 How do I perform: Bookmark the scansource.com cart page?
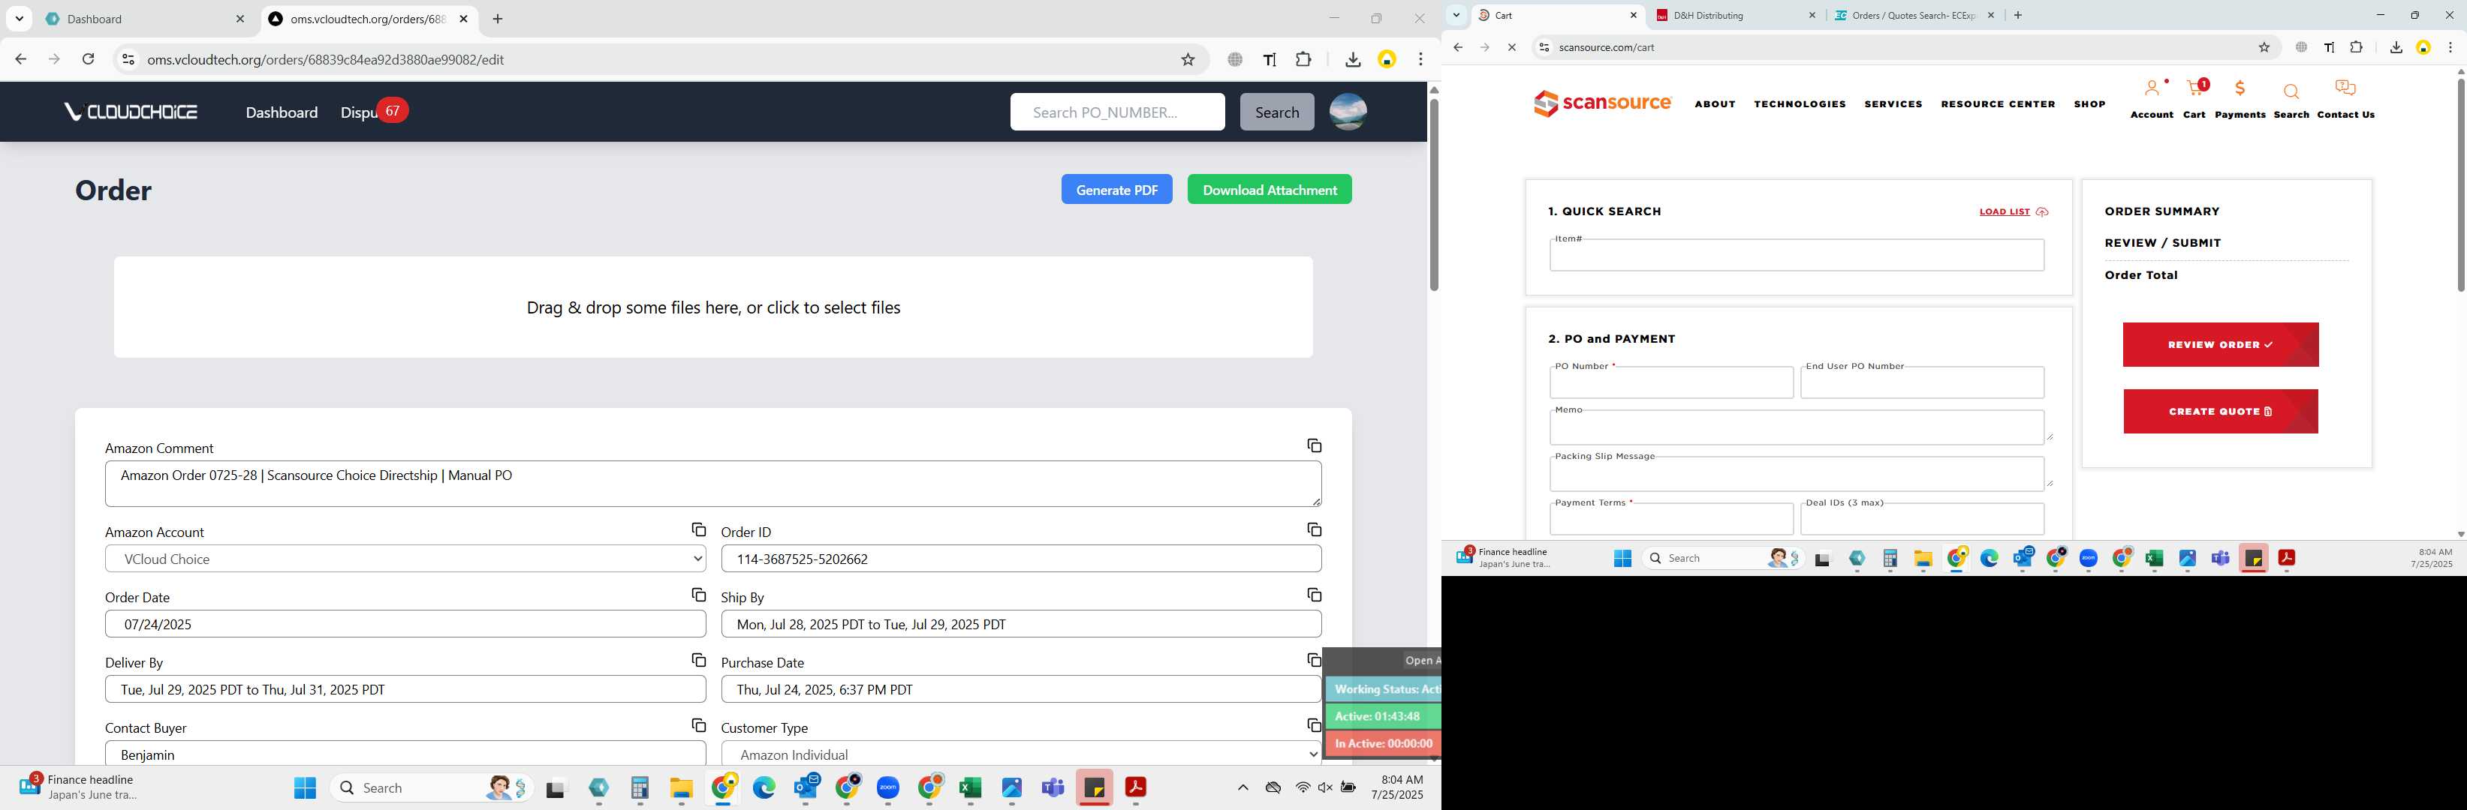point(2264,46)
